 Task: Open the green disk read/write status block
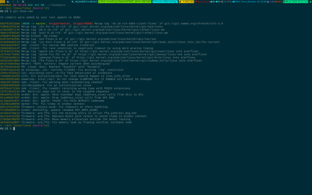pos(125,2)
